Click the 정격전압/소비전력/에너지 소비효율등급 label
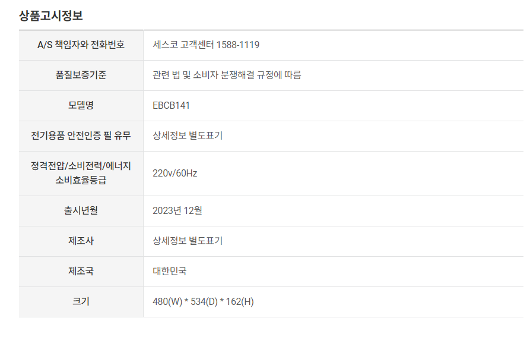Image resolution: width=530 pixels, height=337 pixels. click(81, 173)
